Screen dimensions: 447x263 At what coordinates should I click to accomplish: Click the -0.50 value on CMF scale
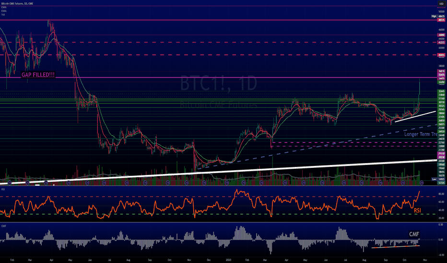441,255
